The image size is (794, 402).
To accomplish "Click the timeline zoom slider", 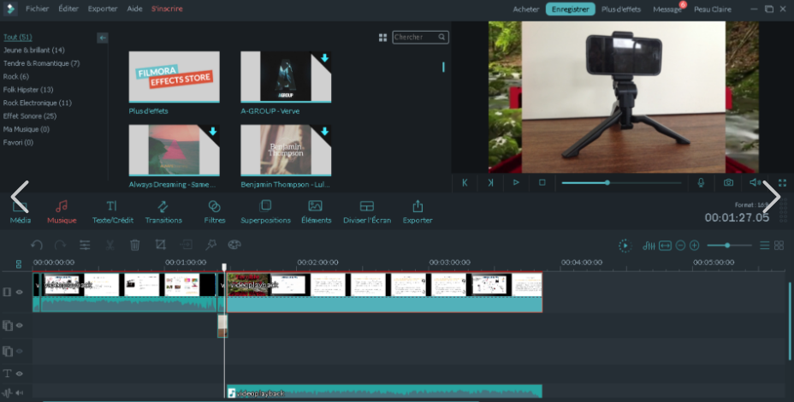I will [728, 245].
